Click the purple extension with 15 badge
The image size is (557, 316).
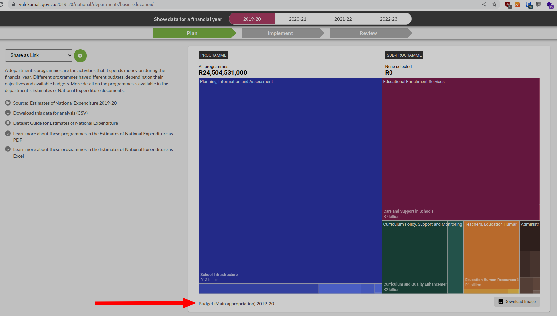(550, 5)
